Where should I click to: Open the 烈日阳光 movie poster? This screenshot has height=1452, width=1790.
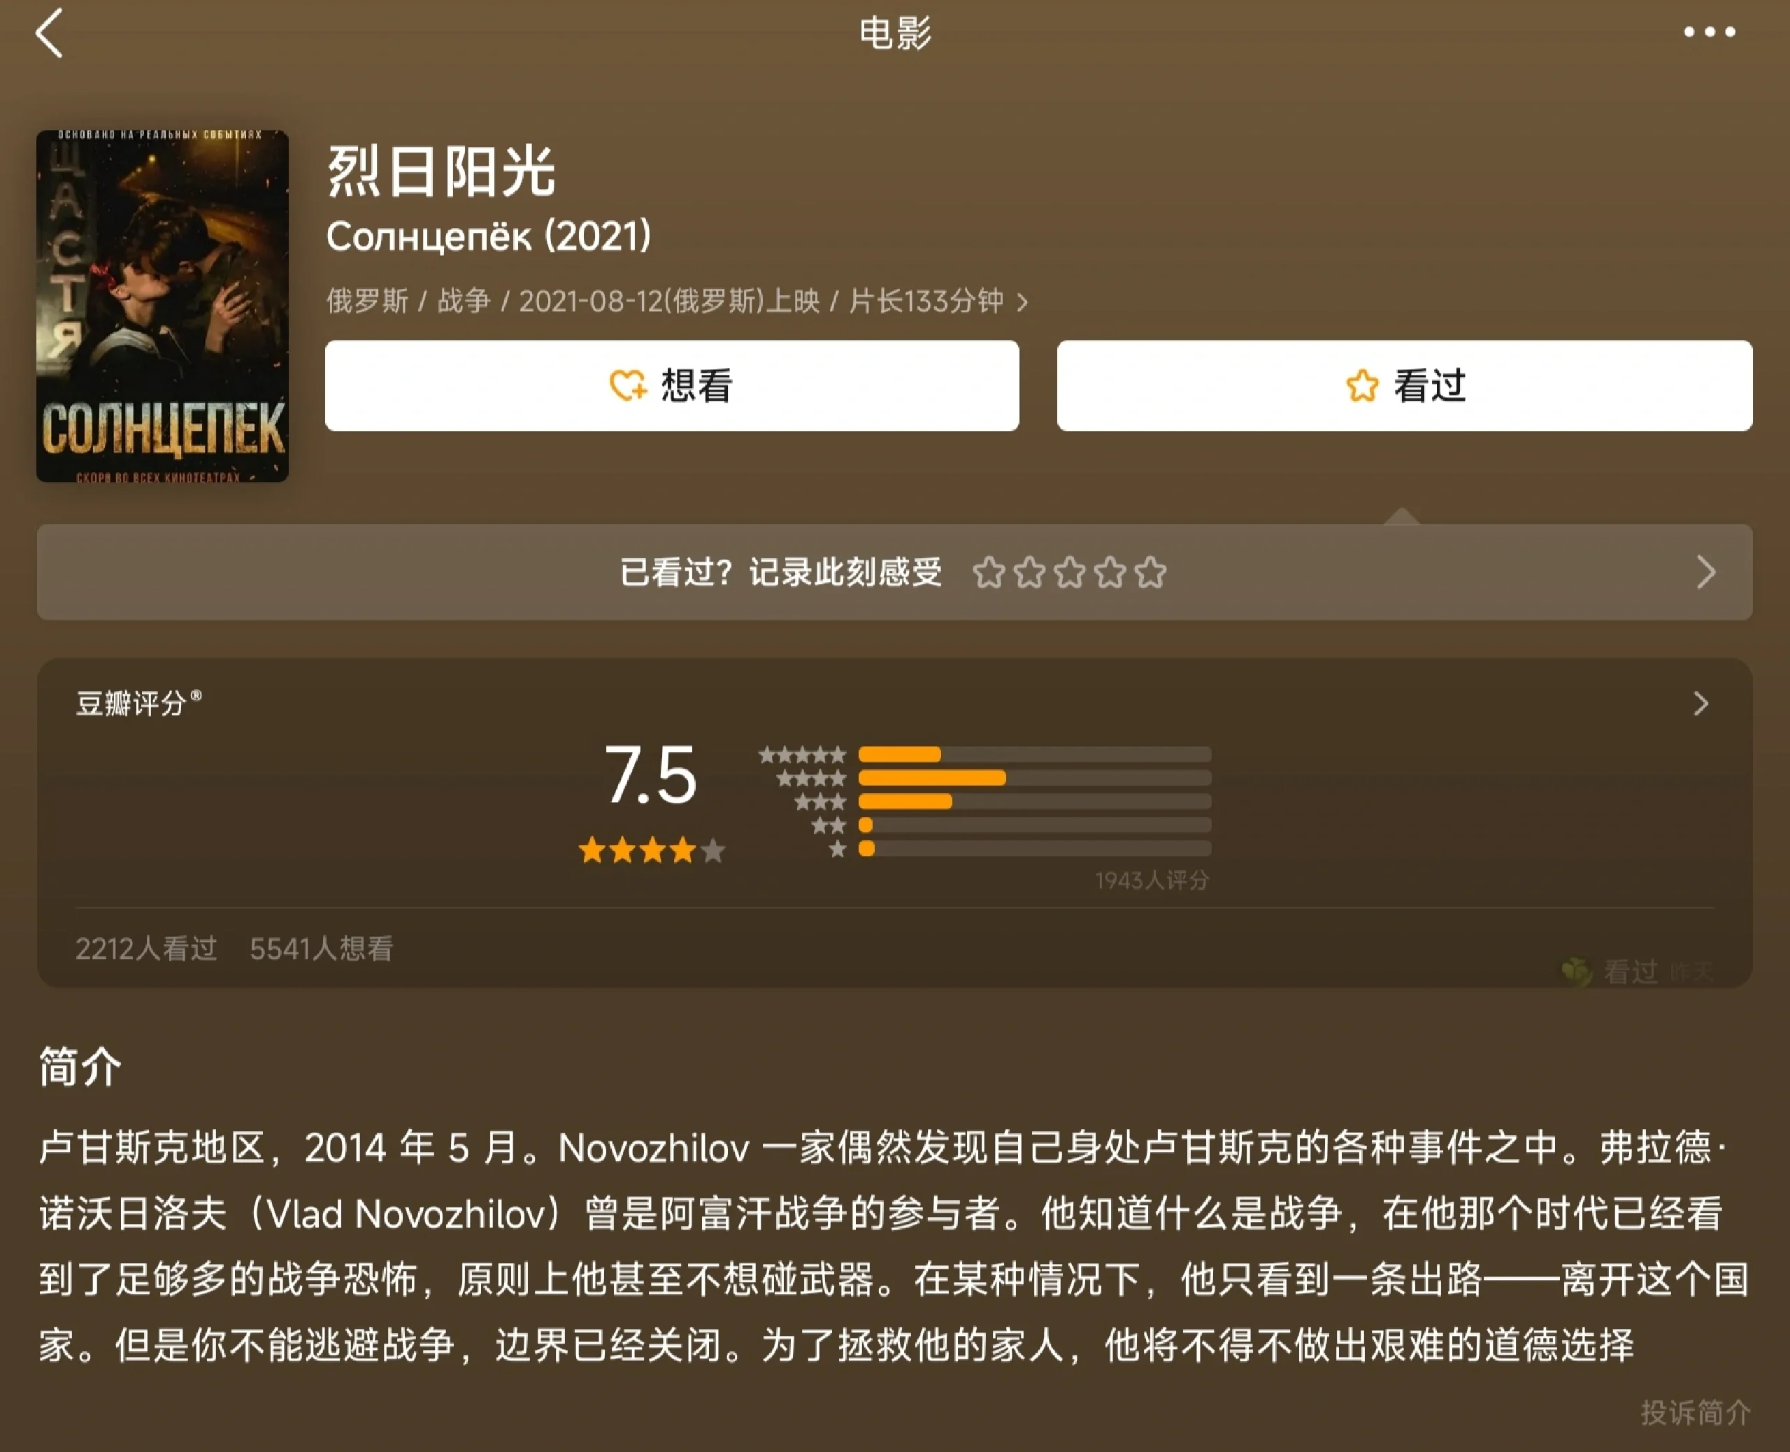pyautogui.click(x=162, y=306)
